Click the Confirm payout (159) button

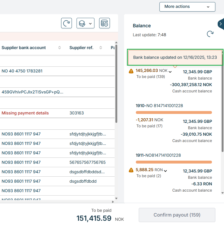(177, 215)
